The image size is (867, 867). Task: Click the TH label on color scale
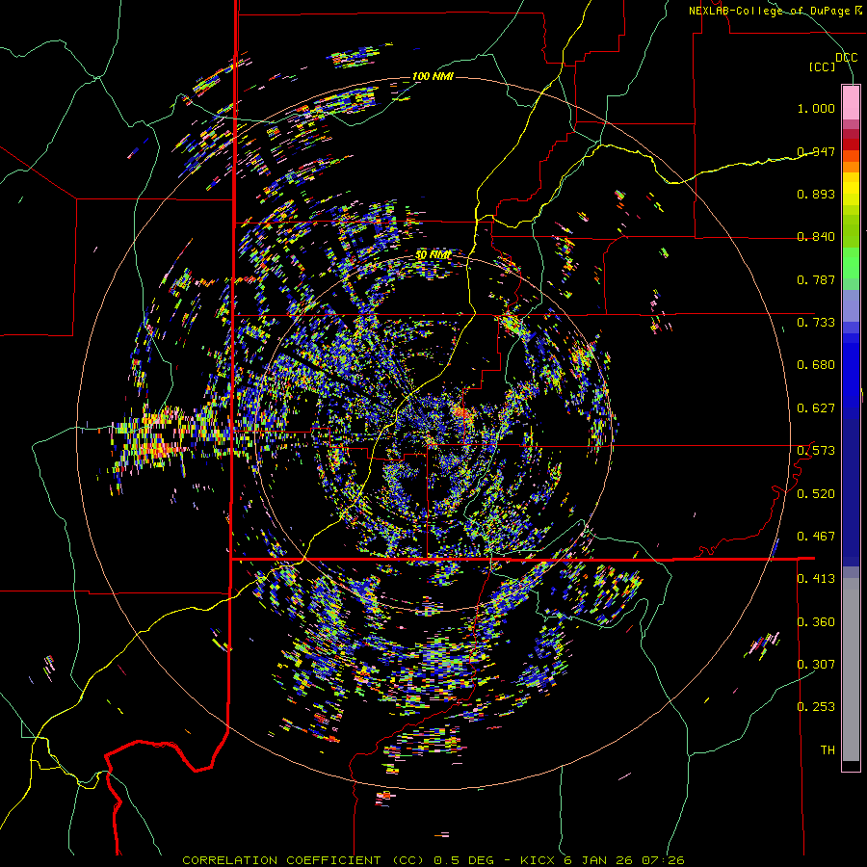coord(828,750)
